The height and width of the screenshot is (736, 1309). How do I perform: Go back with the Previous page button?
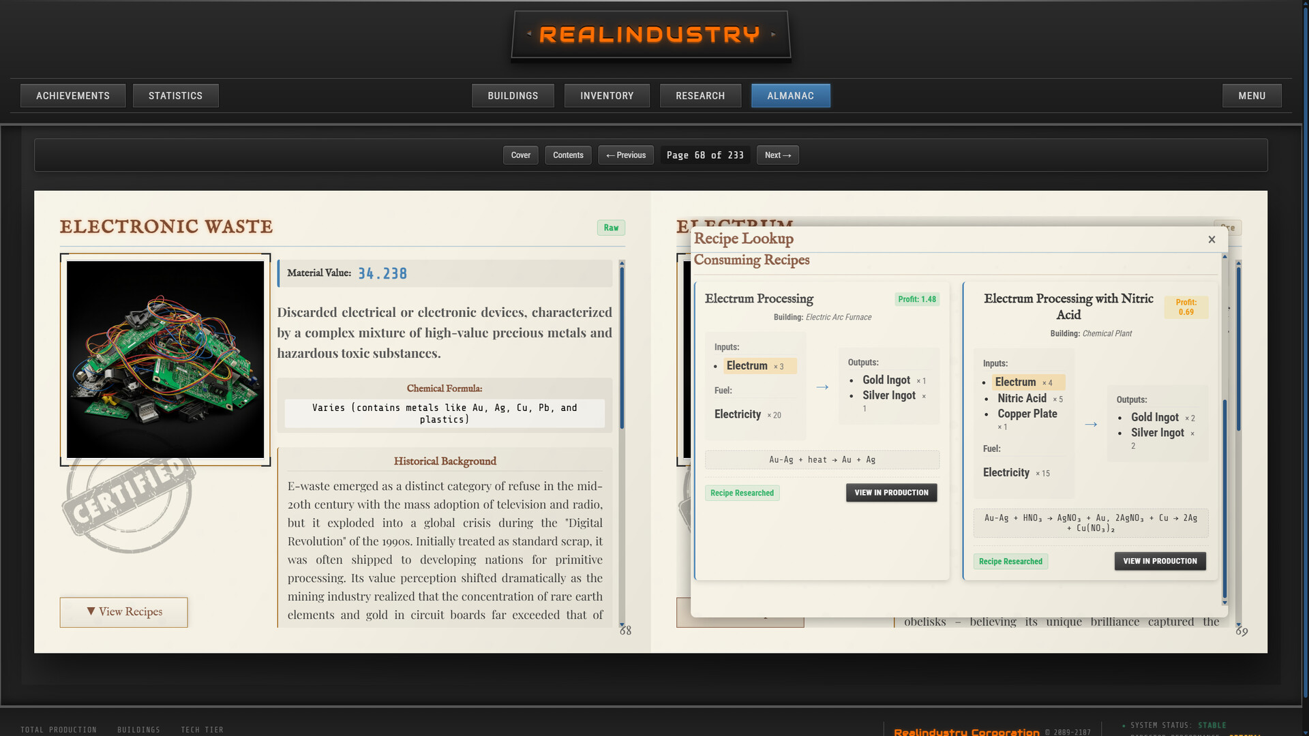tap(625, 155)
